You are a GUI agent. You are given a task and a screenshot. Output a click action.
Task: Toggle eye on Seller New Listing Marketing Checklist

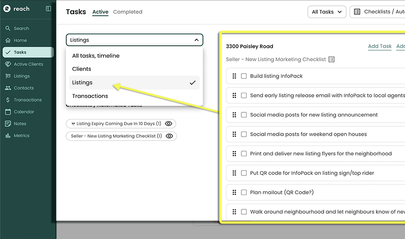(x=169, y=136)
